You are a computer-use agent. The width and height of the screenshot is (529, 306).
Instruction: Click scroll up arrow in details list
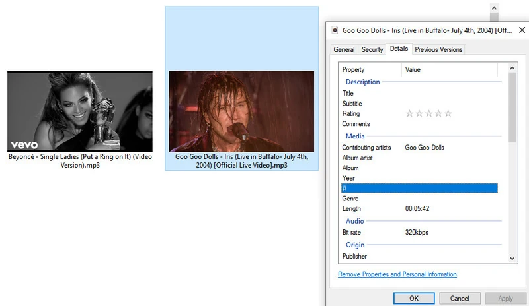pos(512,68)
